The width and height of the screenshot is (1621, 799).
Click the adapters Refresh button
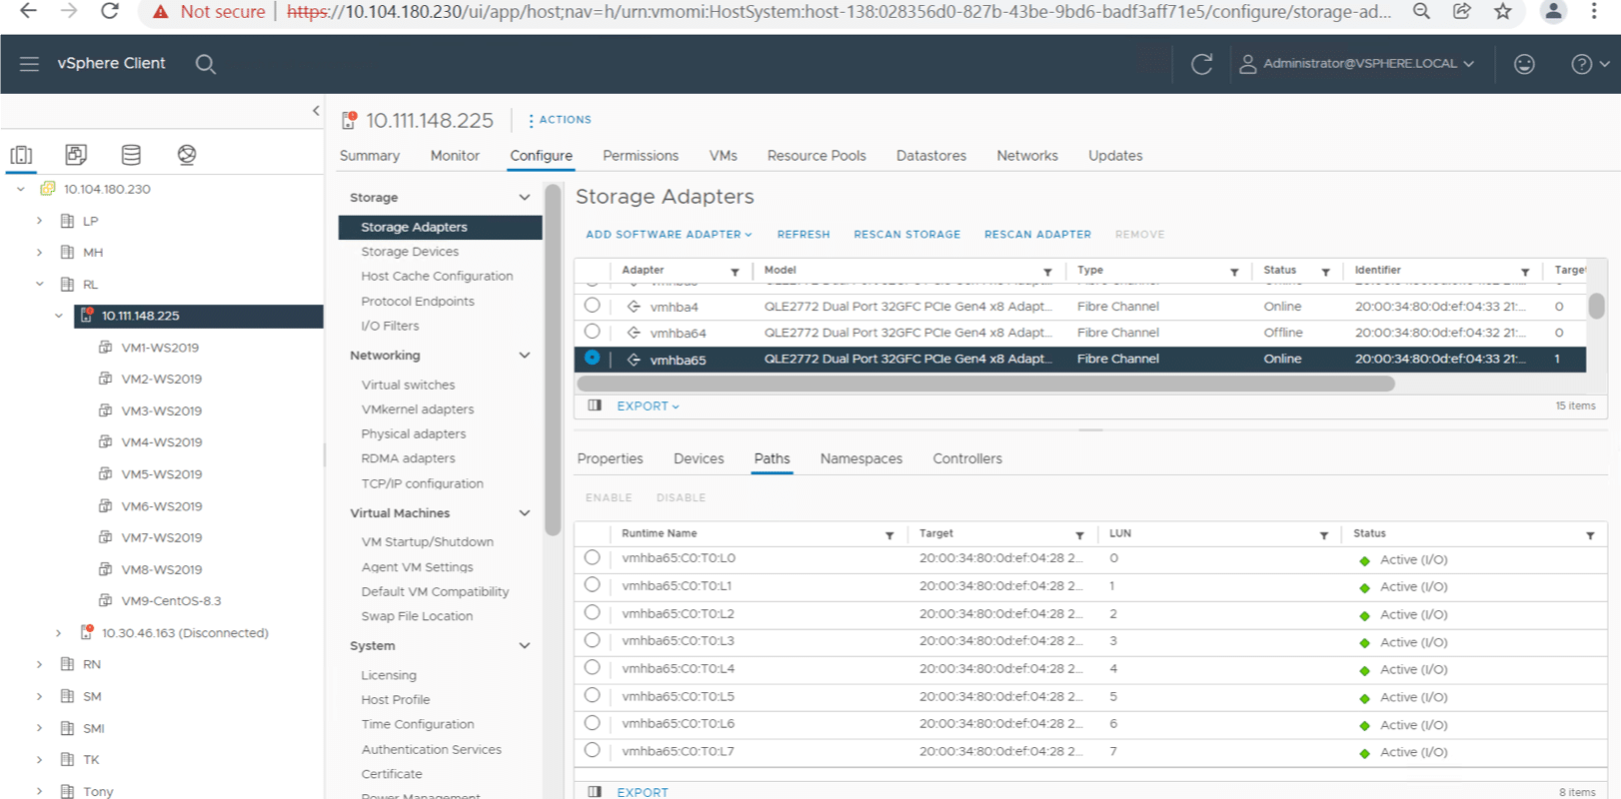click(804, 235)
